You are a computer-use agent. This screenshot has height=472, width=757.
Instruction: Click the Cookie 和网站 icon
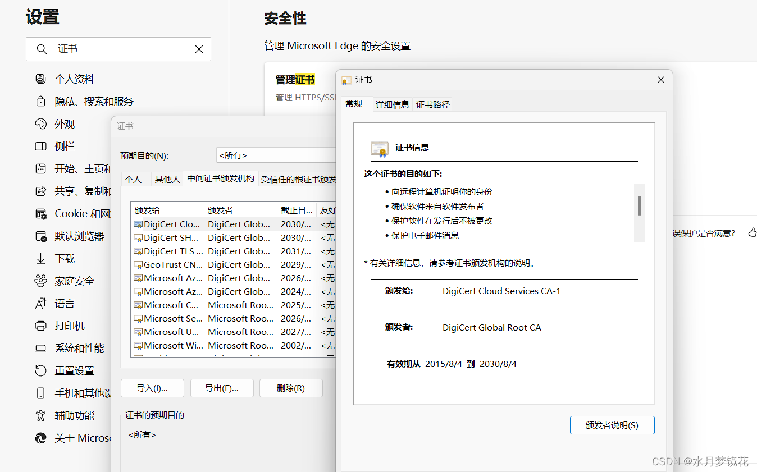(40, 214)
